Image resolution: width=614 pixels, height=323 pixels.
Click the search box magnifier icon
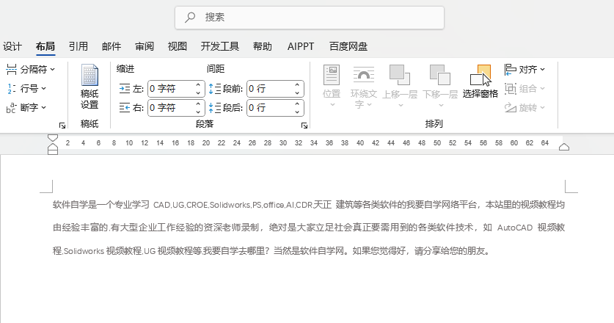[x=190, y=17]
